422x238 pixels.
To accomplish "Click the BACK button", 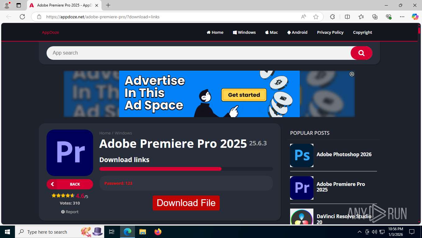I will point(70,184).
